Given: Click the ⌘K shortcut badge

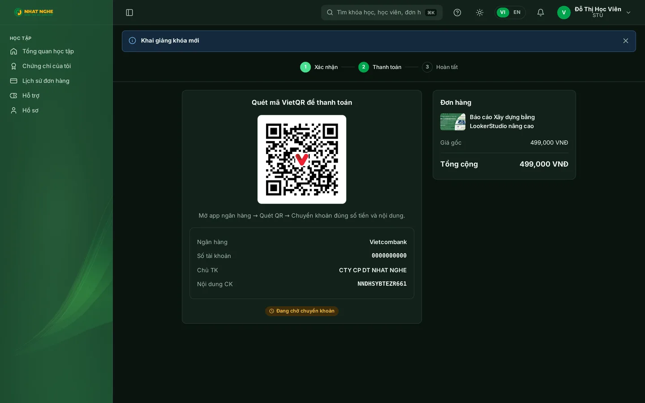Looking at the screenshot, I should point(431,13).
